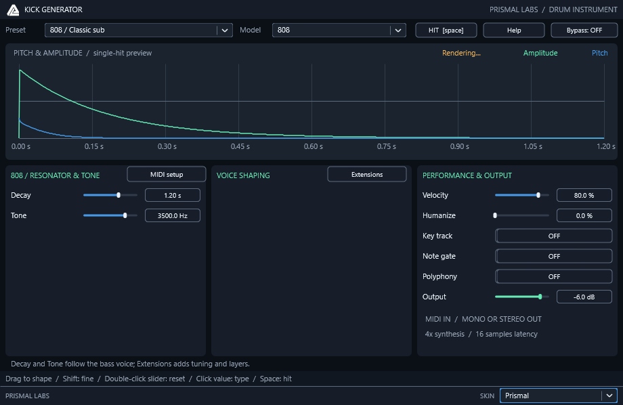Image resolution: width=623 pixels, height=405 pixels.
Task: Click the 1.20 s time axis label
Action: click(605, 146)
